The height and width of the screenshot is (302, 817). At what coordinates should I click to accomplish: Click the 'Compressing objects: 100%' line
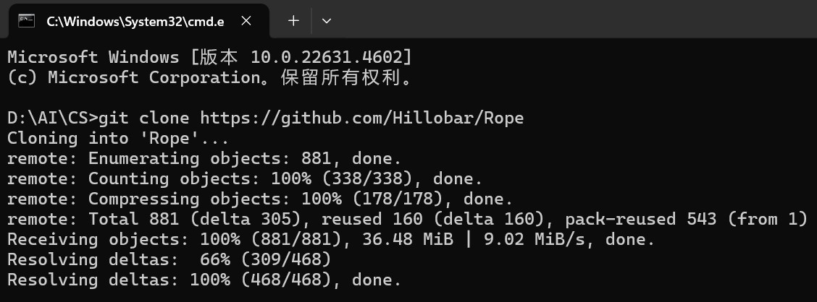tap(260, 199)
